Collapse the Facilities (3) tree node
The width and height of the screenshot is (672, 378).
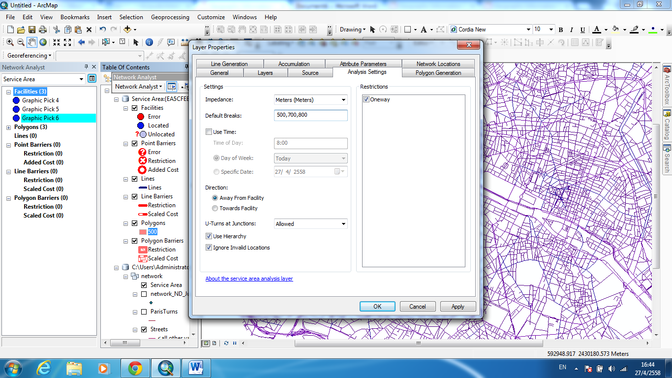[x=9, y=92]
